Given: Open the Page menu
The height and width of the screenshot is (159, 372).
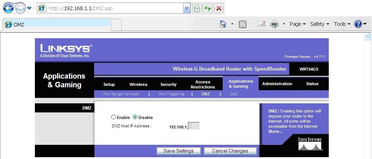Looking at the screenshot, I should [x=298, y=24].
